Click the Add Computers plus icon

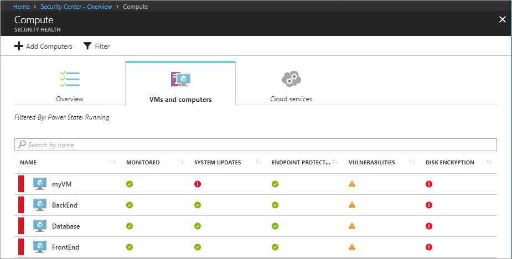tap(19, 46)
